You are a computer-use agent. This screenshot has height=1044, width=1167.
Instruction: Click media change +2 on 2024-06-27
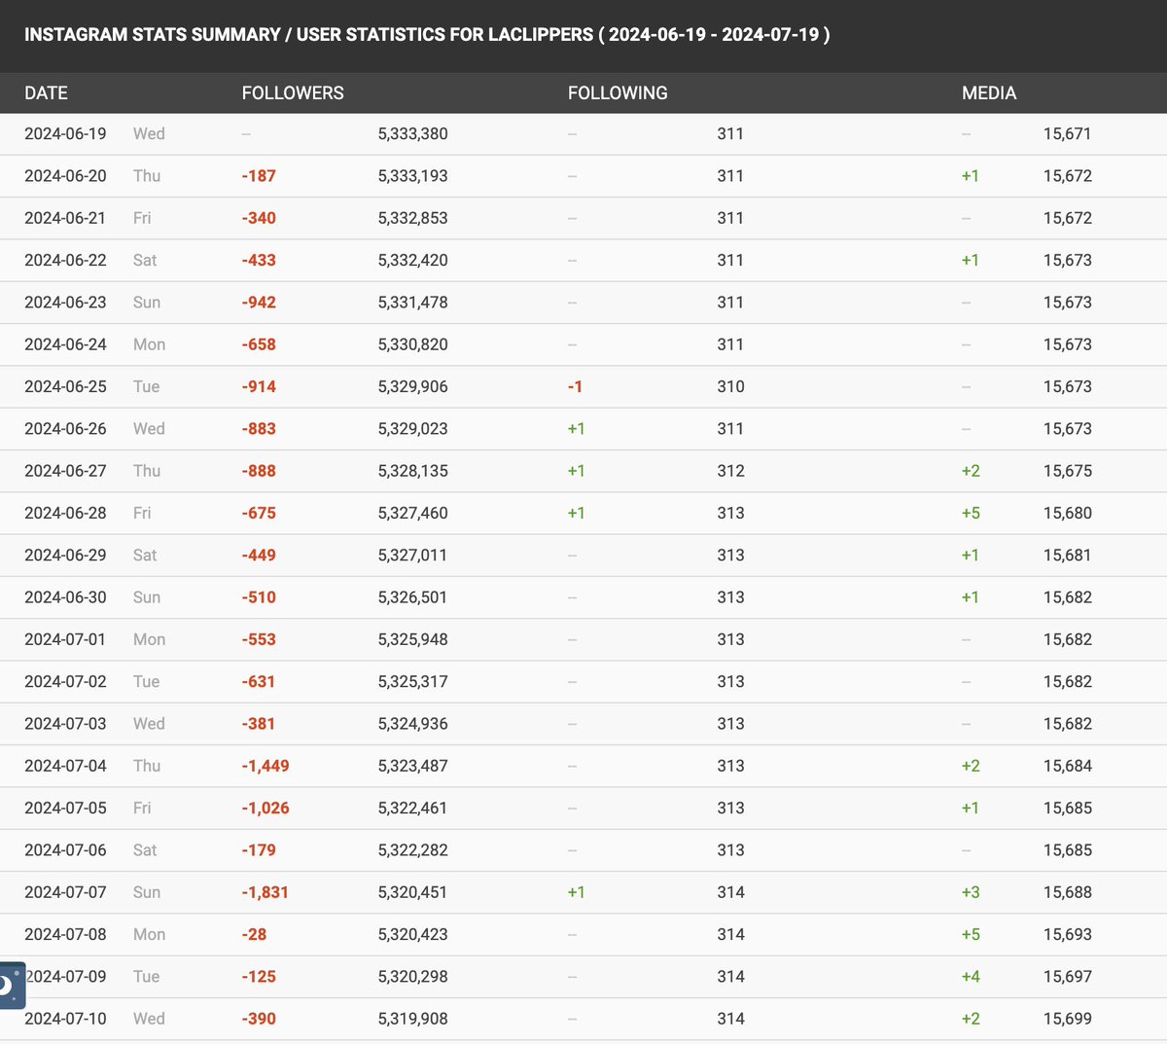tap(971, 471)
